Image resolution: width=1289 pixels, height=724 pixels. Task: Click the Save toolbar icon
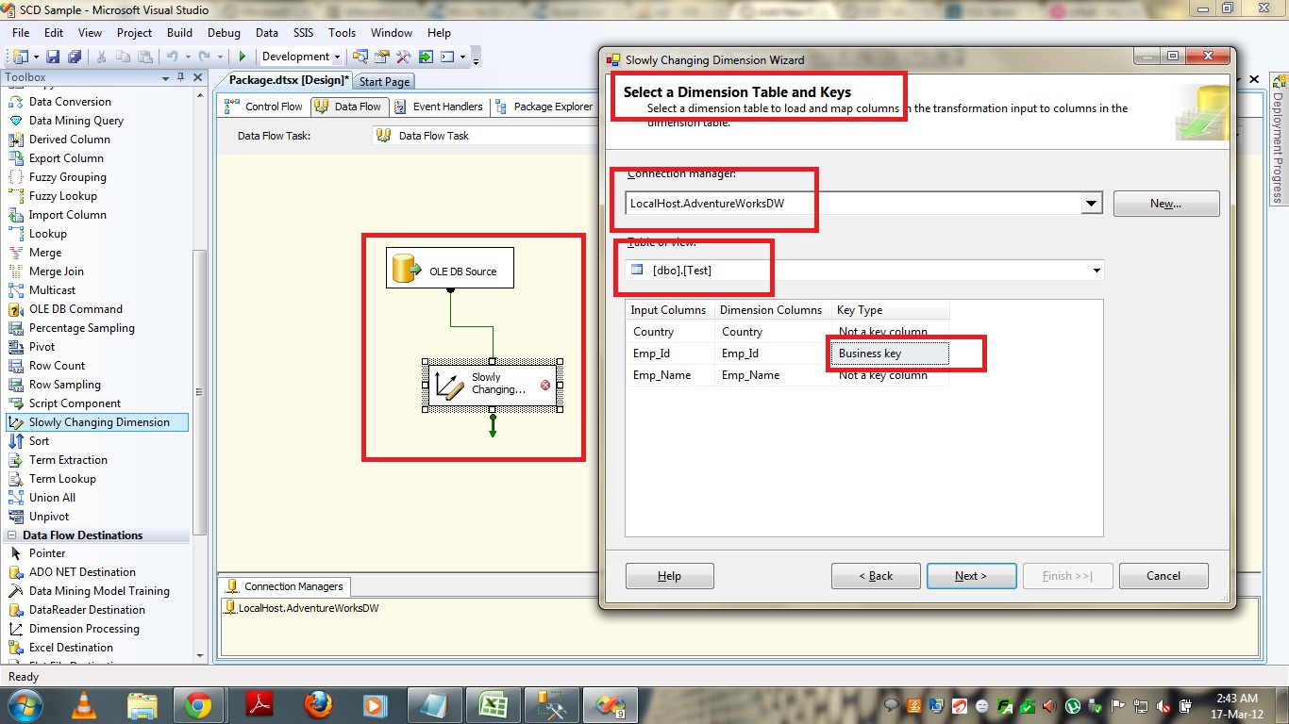tap(53, 58)
